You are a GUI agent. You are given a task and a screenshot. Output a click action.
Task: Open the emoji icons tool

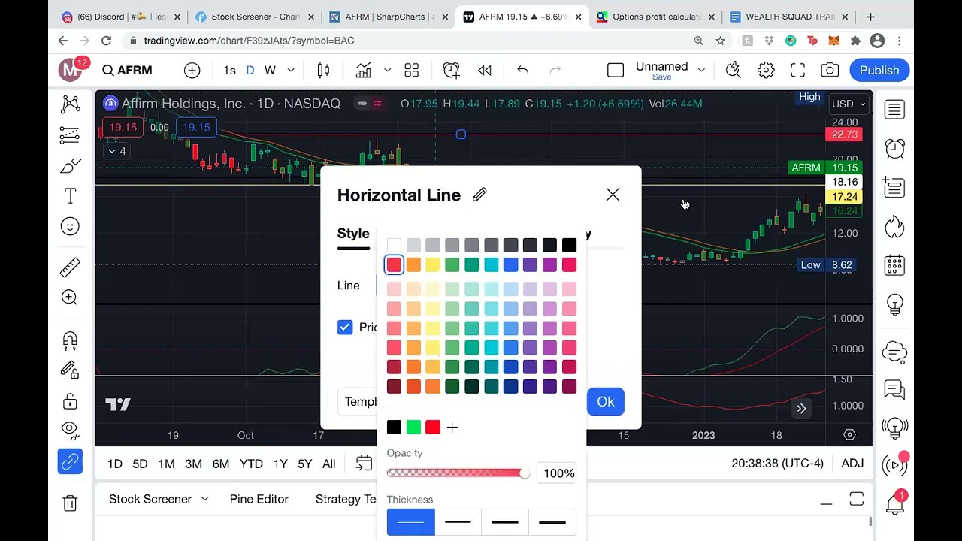pos(70,226)
